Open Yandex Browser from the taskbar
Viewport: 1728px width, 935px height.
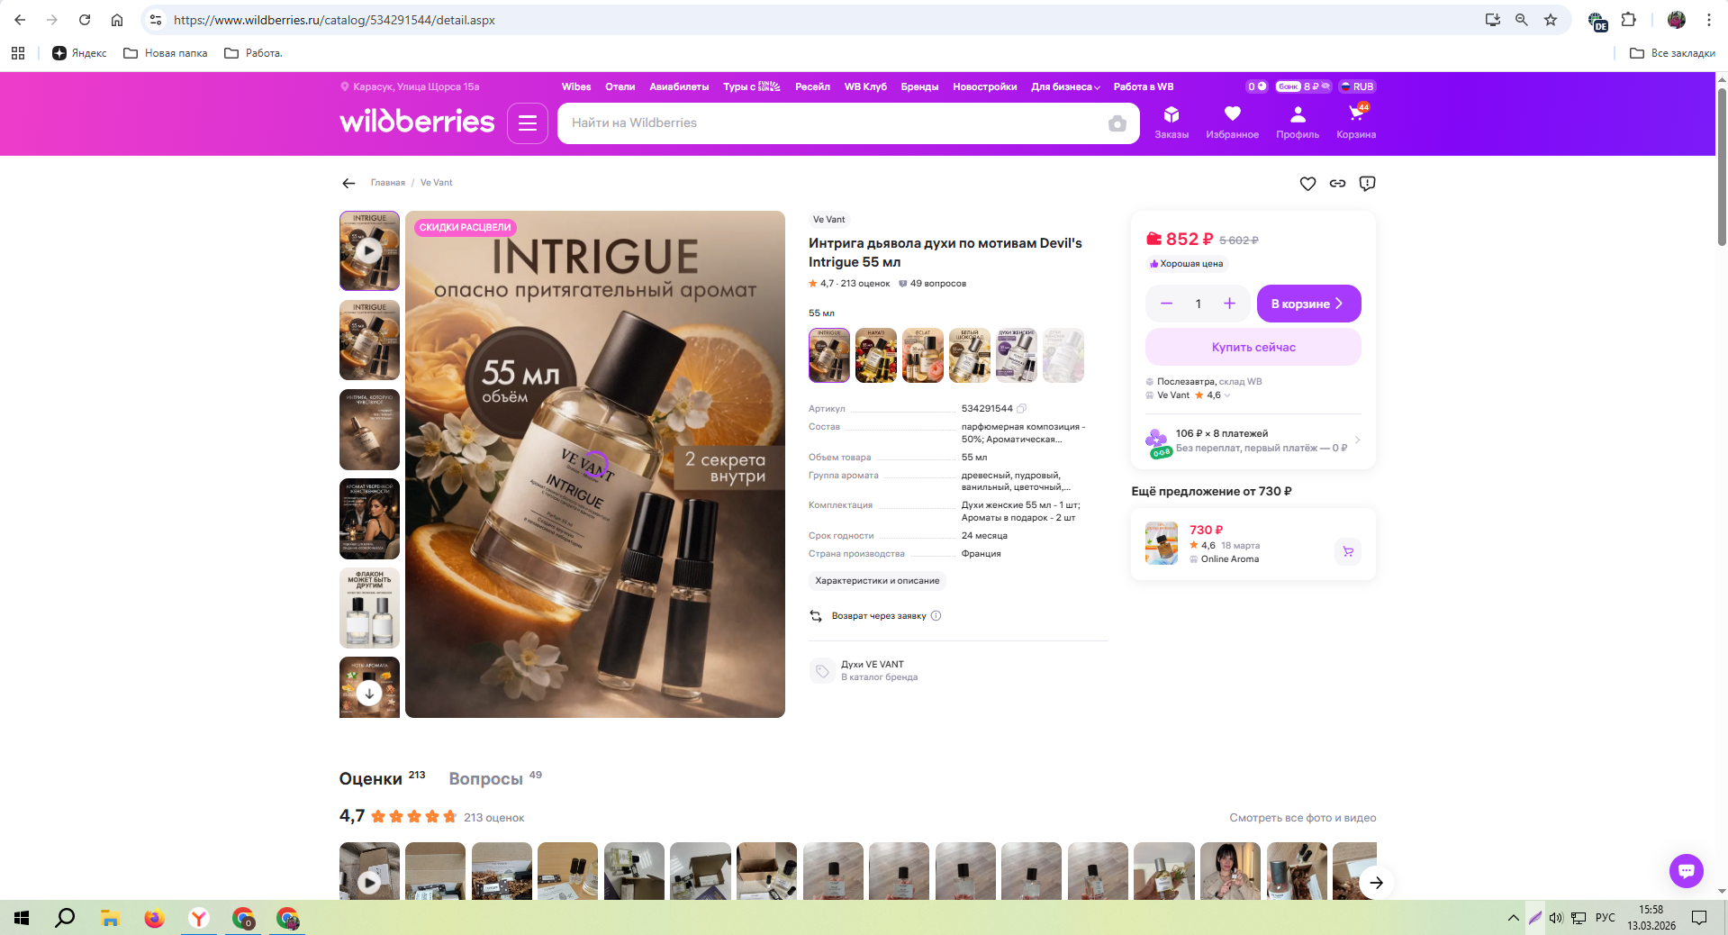[199, 918]
